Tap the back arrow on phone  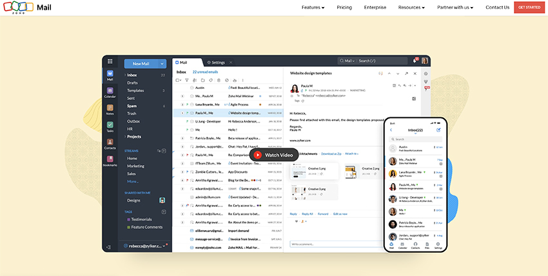tap(391, 130)
